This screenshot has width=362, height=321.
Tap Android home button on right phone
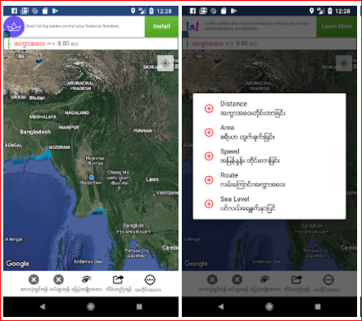pos(269,306)
